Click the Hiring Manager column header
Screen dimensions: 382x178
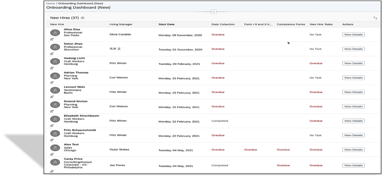[x=121, y=24]
